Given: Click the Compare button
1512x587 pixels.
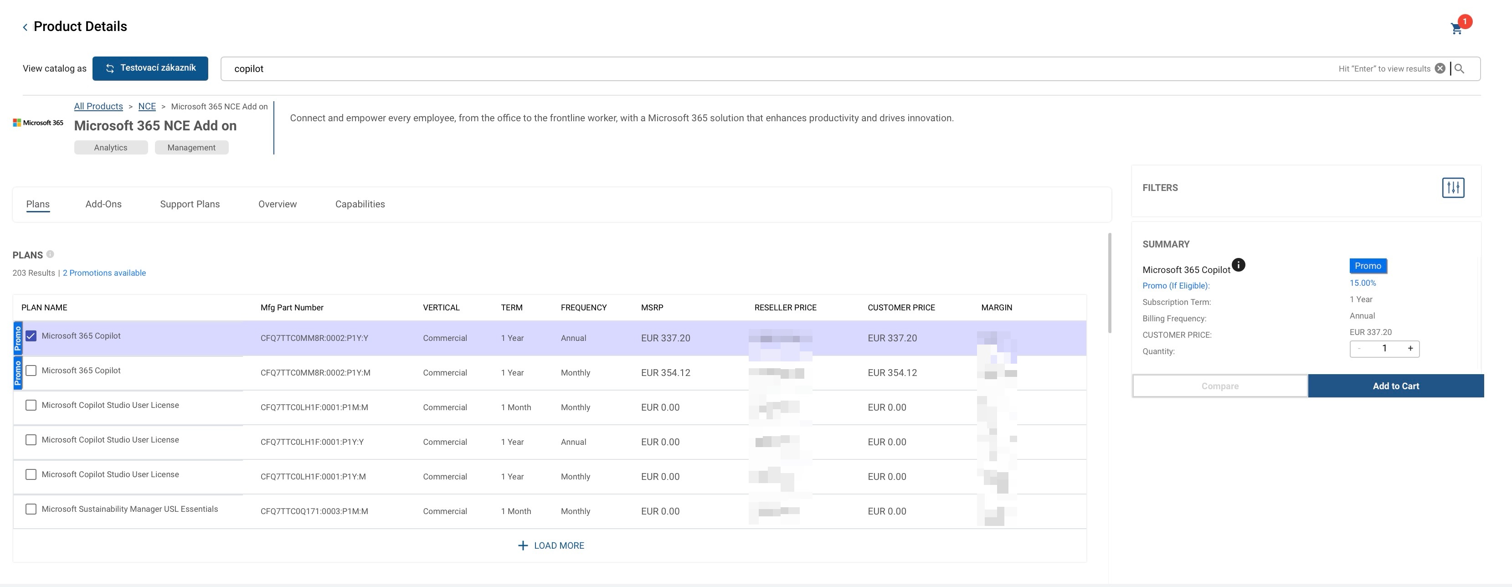Looking at the screenshot, I should (x=1220, y=386).
